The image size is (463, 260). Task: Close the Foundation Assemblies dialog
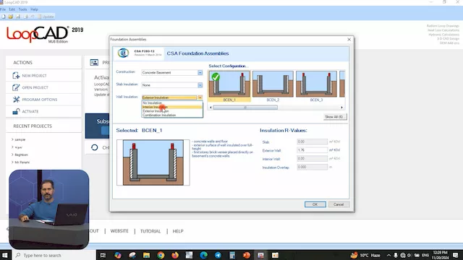pos(349,39)
